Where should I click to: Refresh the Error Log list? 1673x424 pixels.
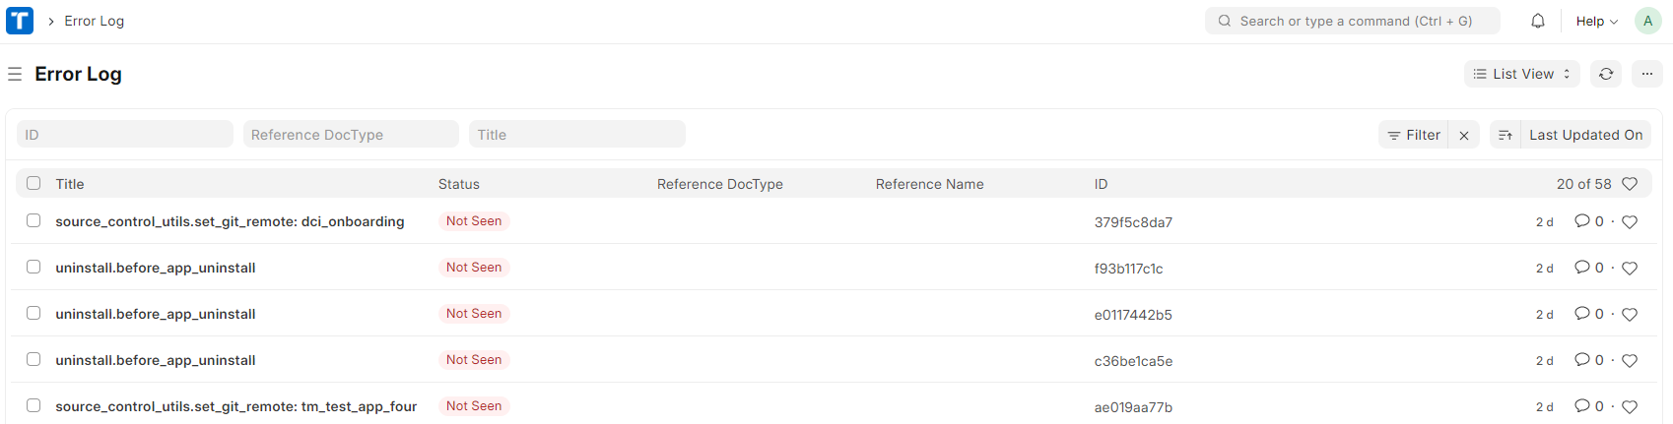point(1605,74)
